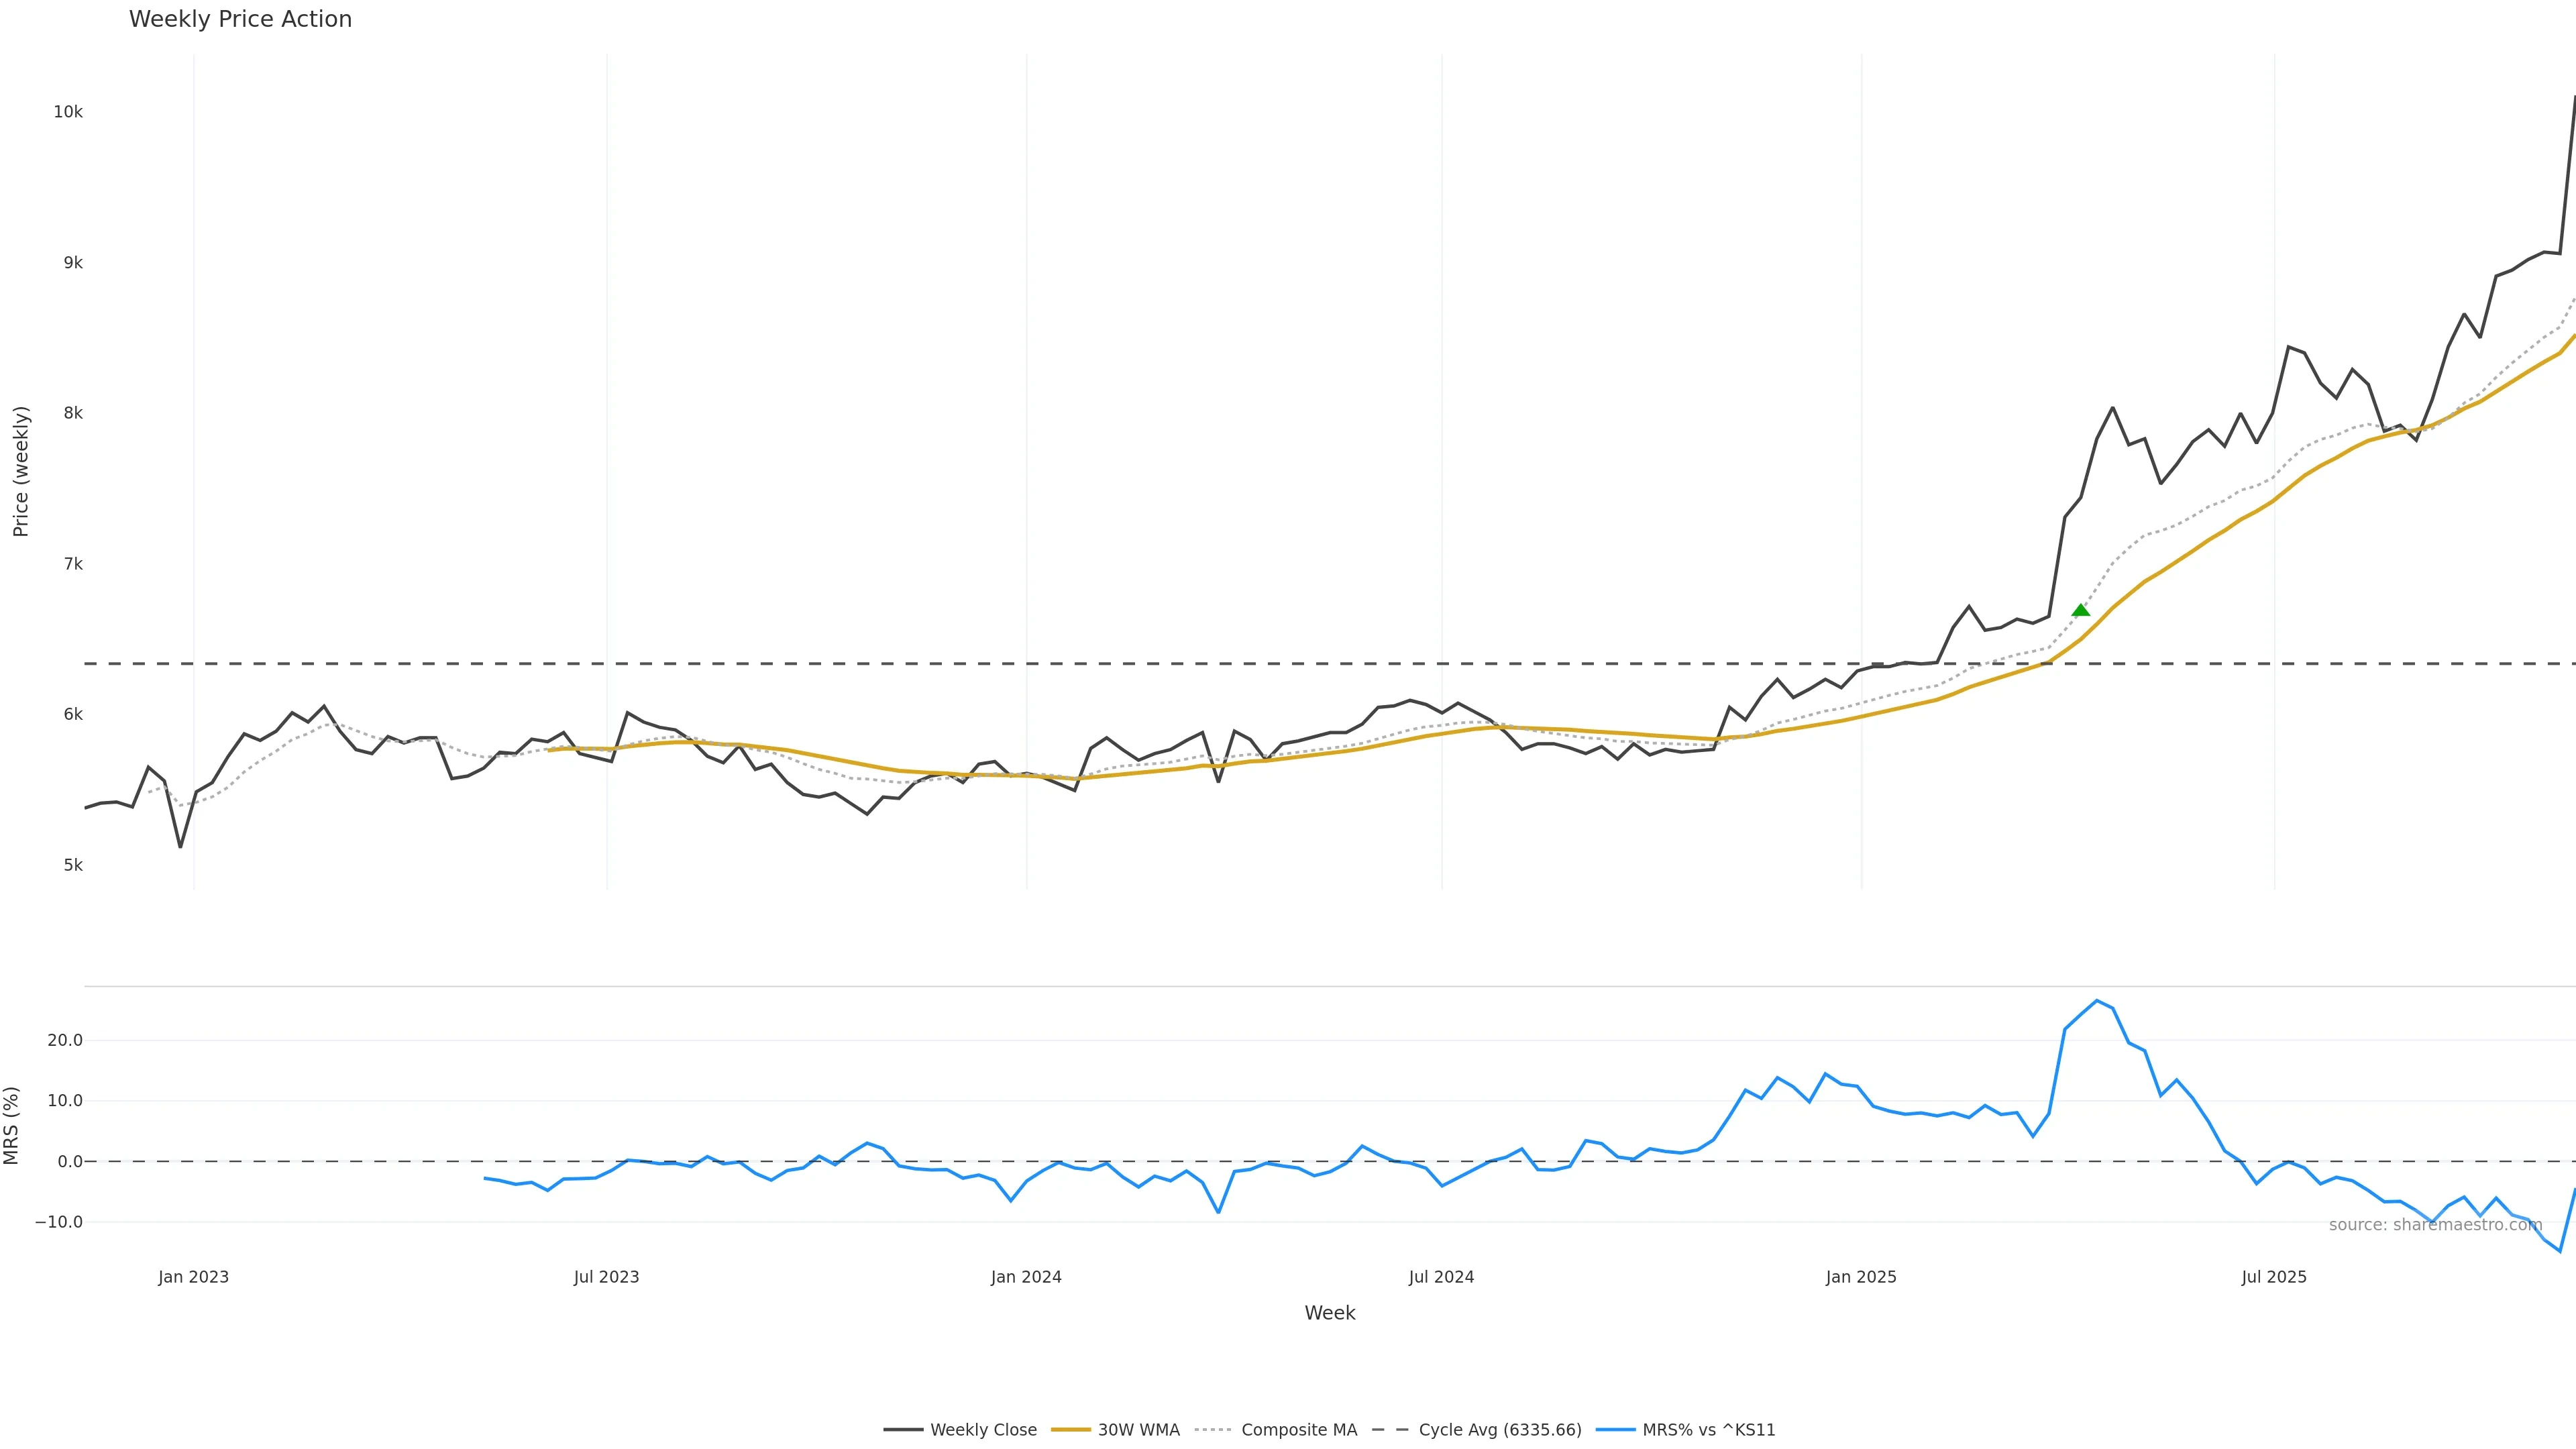The image size is (2576, 1449).
Task: Click the dotted Composite MA legend swatch
Action: pos(1213,1430)
